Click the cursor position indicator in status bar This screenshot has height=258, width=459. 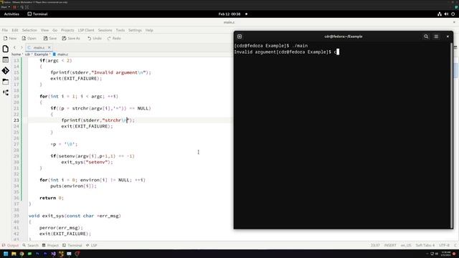tap(375, 245)
